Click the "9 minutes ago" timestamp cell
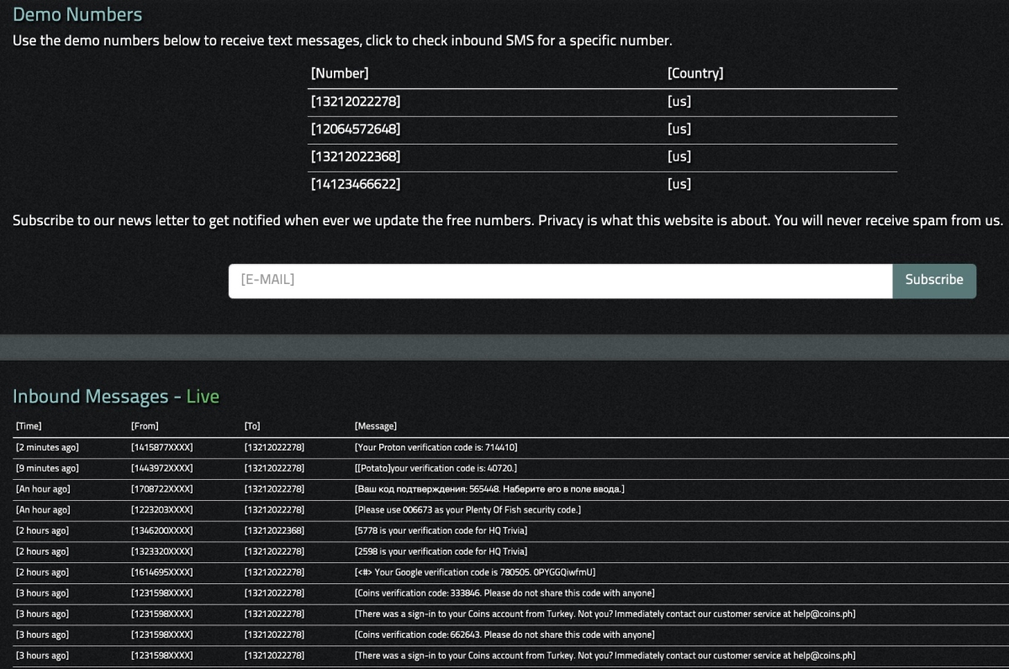This screenshot has width=1009, height=669. point(47,468)
